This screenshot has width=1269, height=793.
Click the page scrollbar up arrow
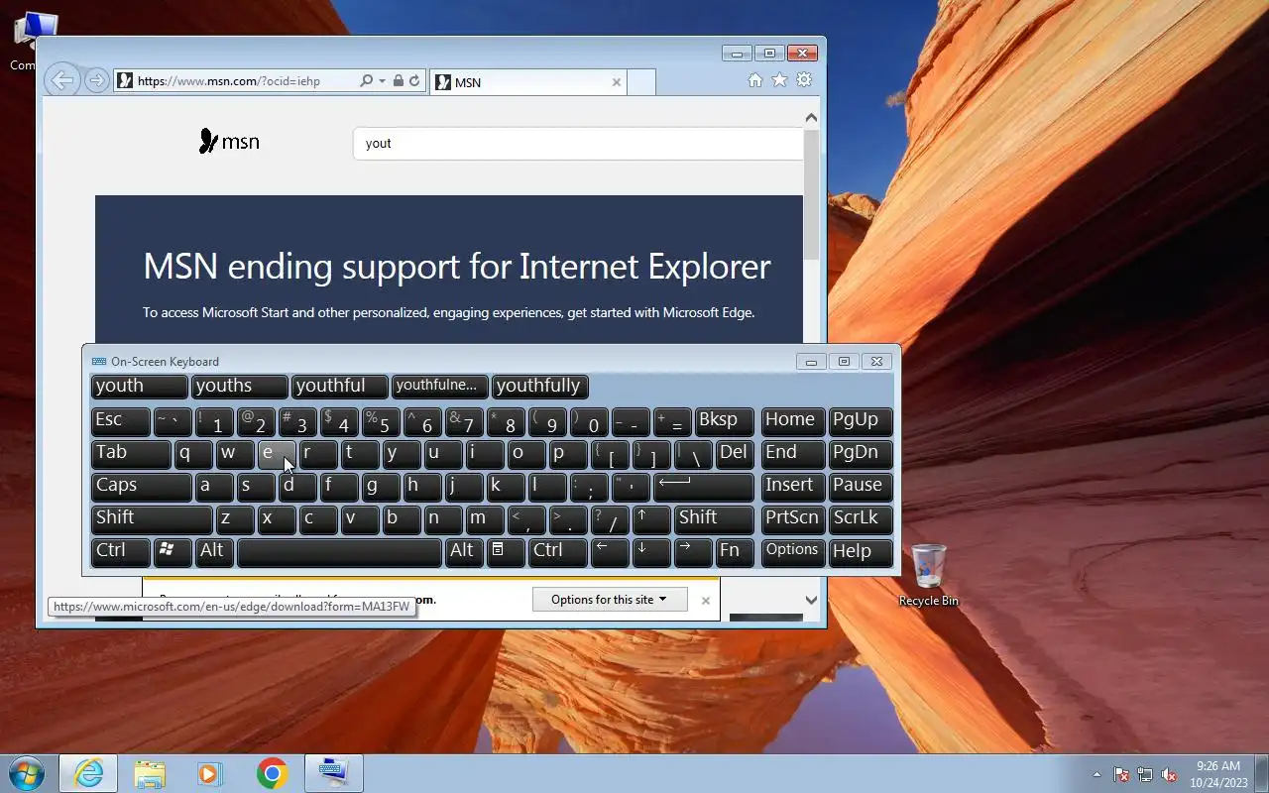[x=811, y=118]
